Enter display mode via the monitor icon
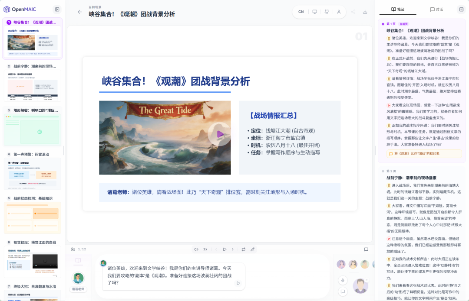 pos(314,12)
